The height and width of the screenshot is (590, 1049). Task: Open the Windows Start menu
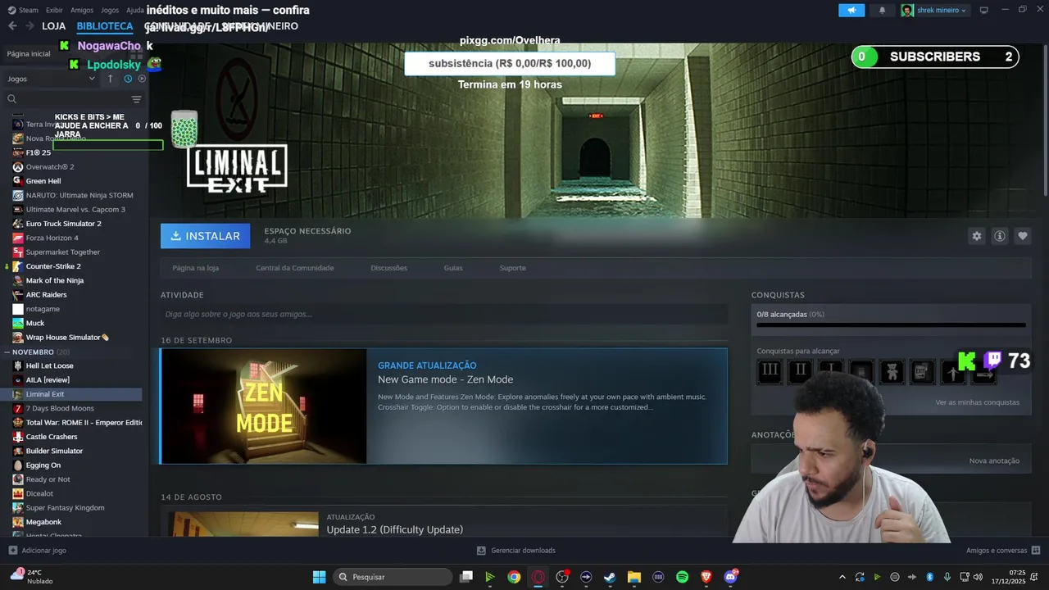[319, 577]
